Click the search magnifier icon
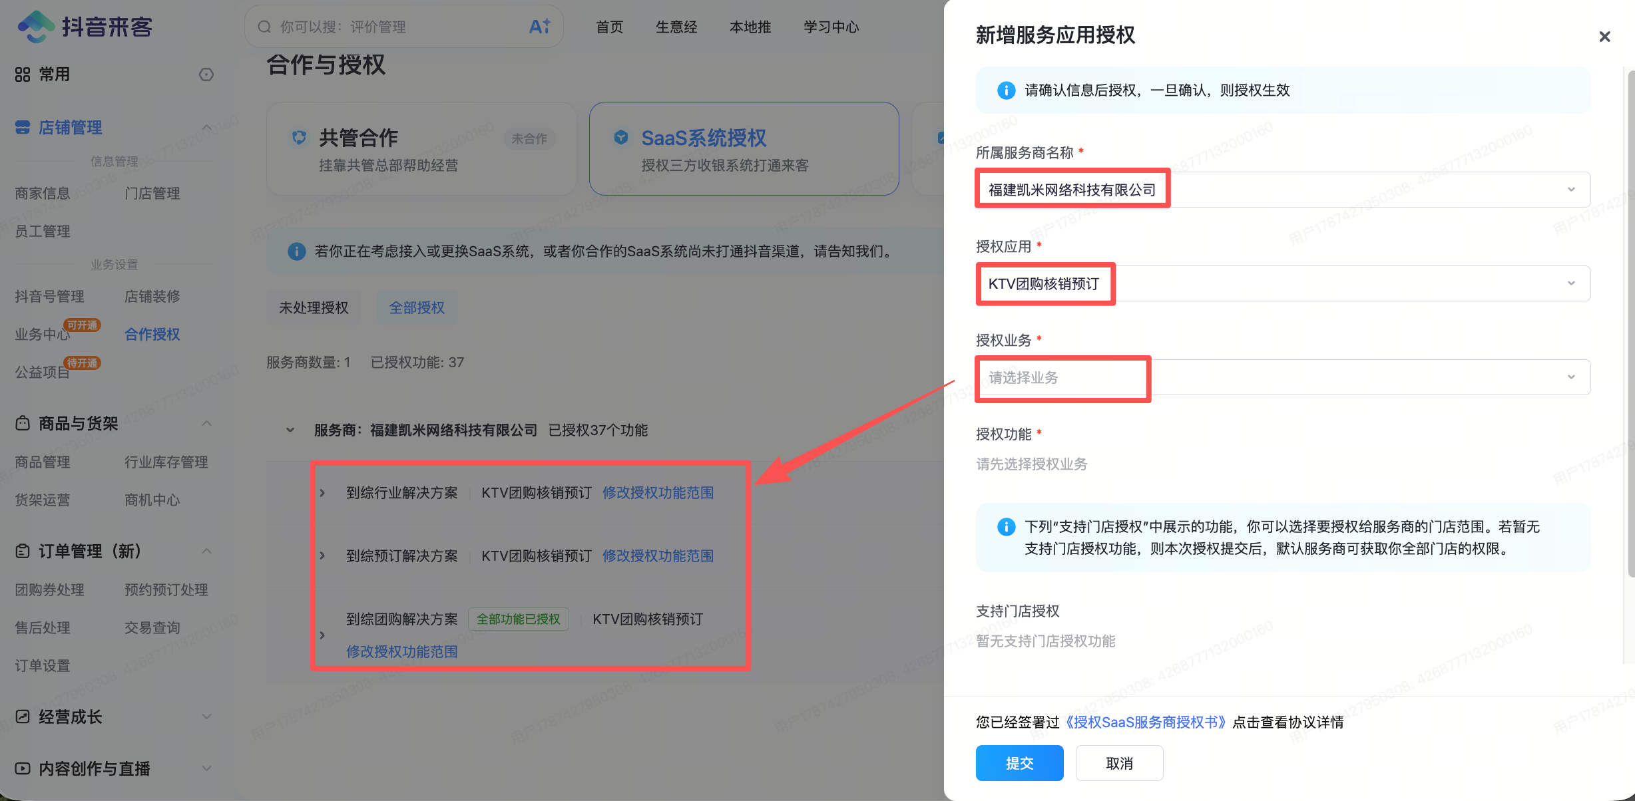This screenshot has height=801, width=1635. [x=264, y=27]
